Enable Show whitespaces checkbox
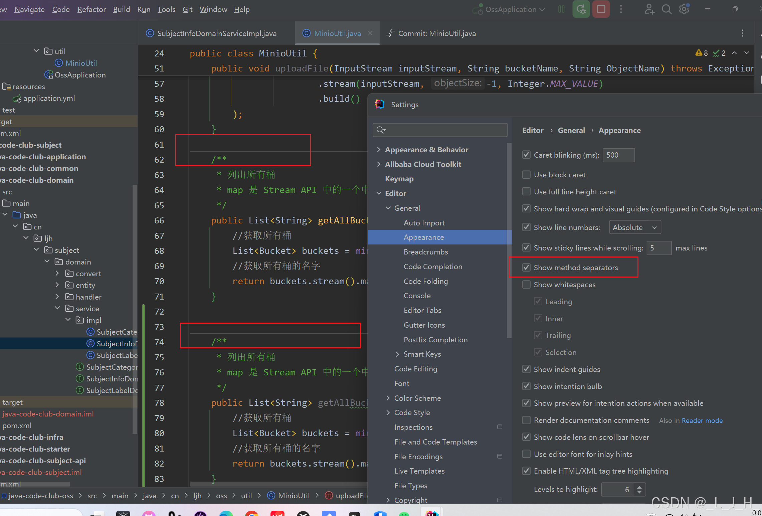The image size is (762, 516). [526, 285]
